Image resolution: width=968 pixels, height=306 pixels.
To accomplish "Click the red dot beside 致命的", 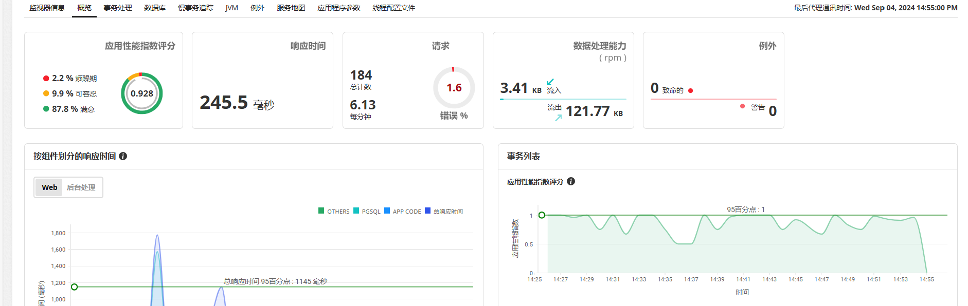I will tap(690, 91).
